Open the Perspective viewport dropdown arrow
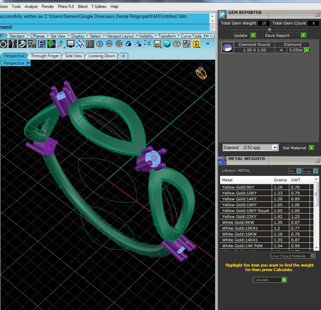Screen dimensions: 321x310 coord(29,63)
